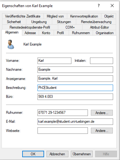Click the Karl Example name text beside avatar
This screenshot has height=160, width=120.
[32, 44]
